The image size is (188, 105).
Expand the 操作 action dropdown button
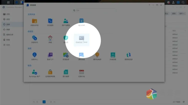point(181,13)
